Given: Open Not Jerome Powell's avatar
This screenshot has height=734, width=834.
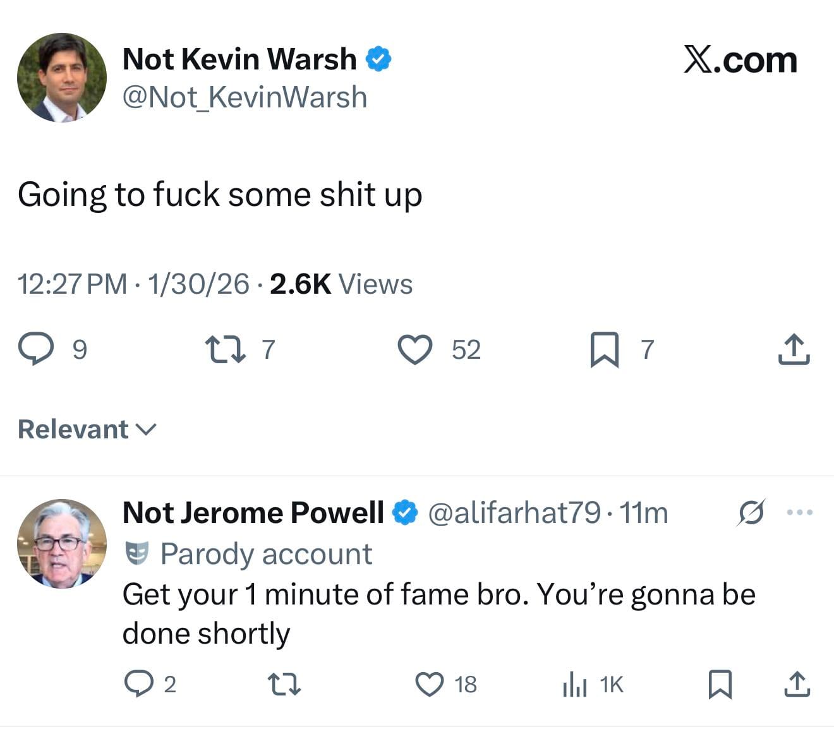Looking at the screenshot, I should tap(62, 543).
